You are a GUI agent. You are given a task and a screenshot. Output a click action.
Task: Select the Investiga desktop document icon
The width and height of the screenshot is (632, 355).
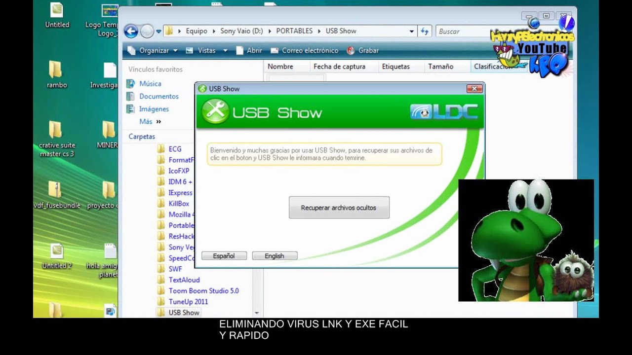105,75
